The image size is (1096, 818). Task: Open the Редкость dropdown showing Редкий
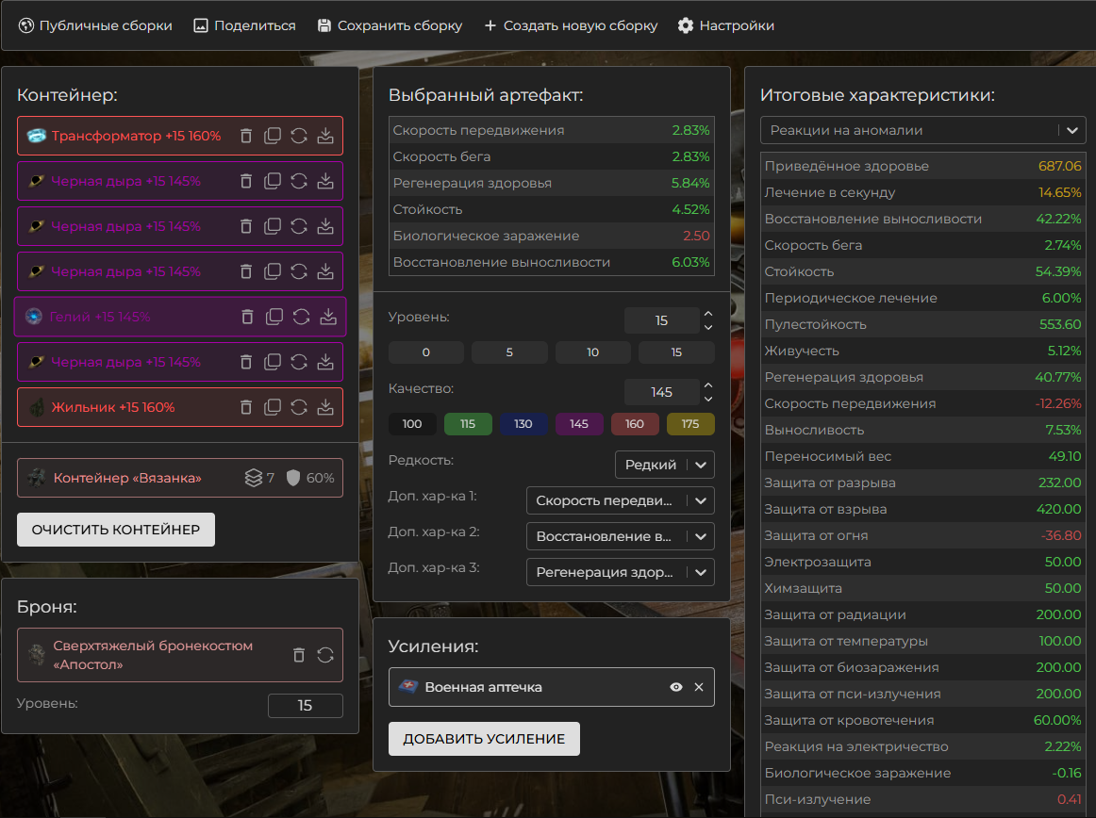coord(664,465)
